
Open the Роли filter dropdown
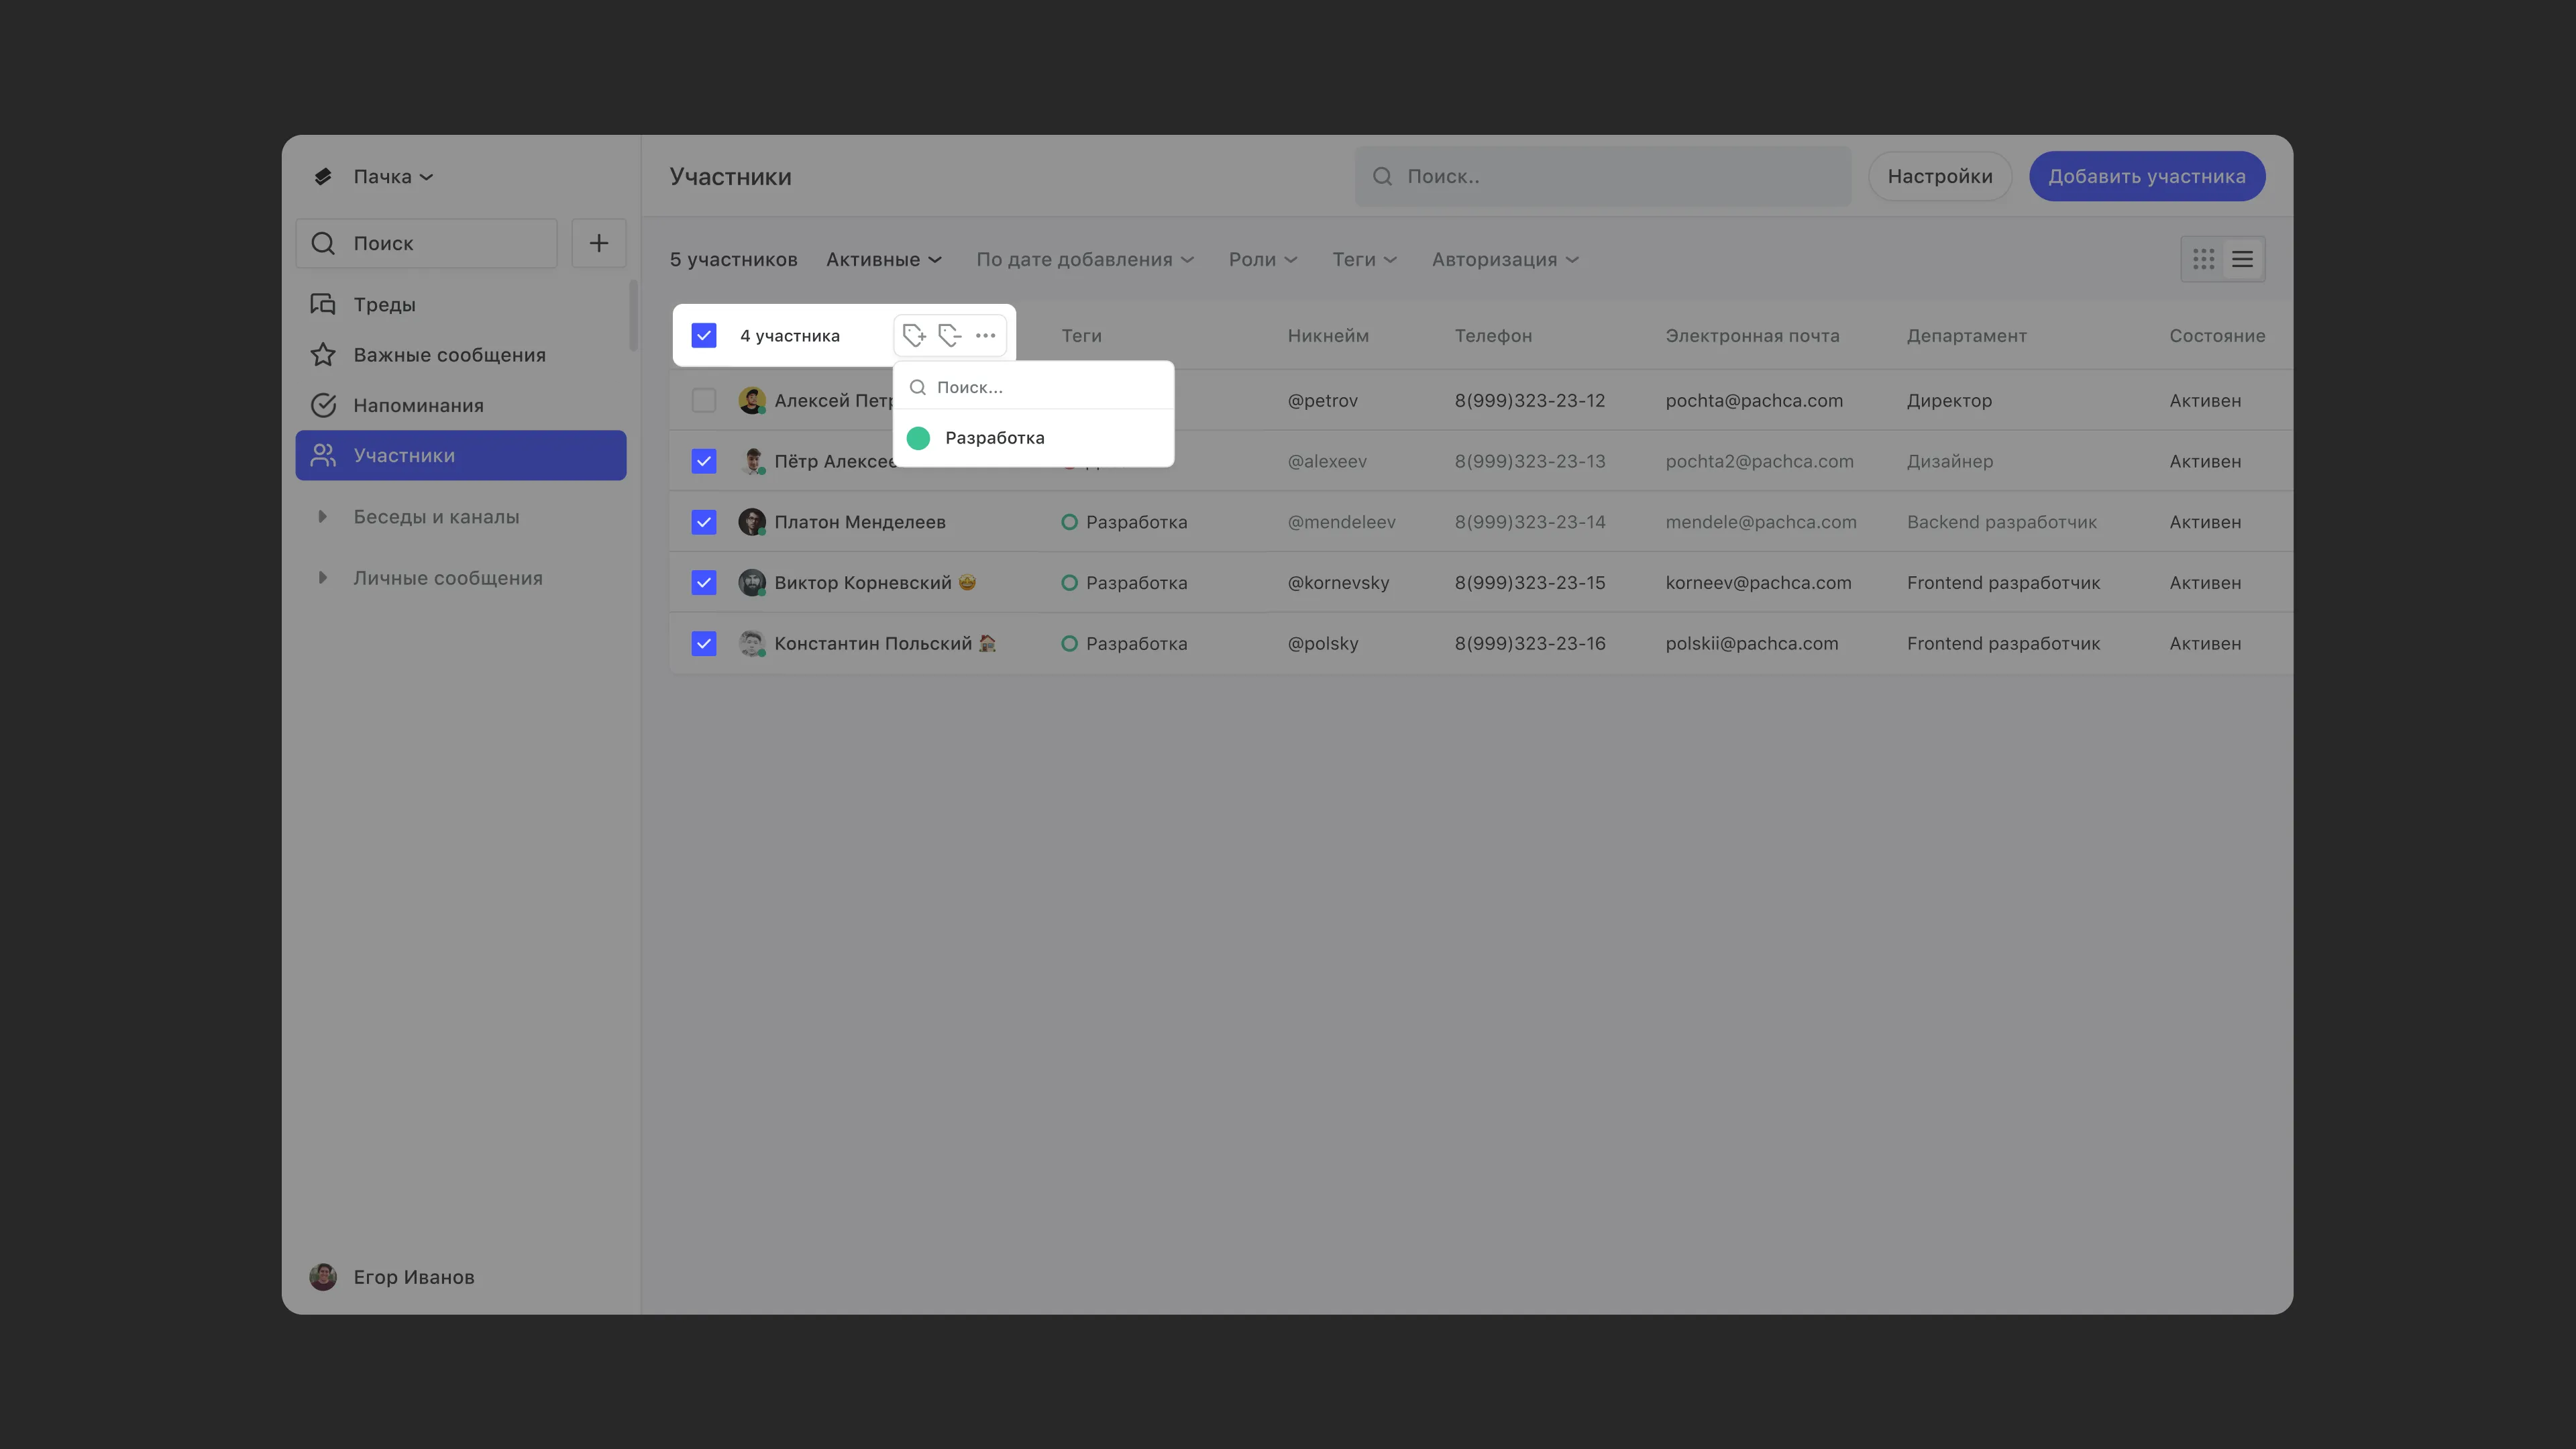click(x=1262, y=260)
